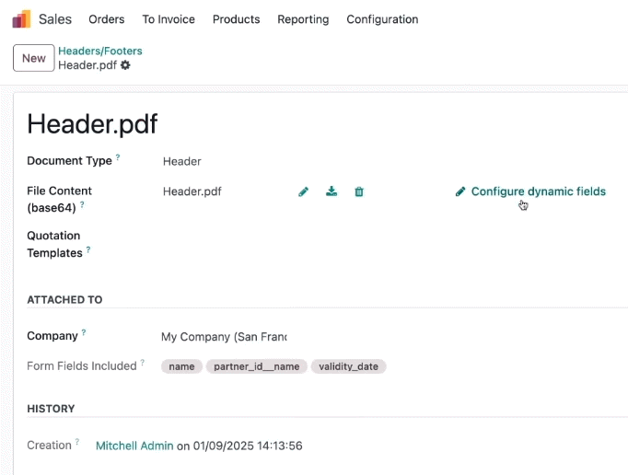Viewport: 628px width, 475px height.
Task: Open the Orders menu
Action: pyautogui.click(x=107, y=19)
